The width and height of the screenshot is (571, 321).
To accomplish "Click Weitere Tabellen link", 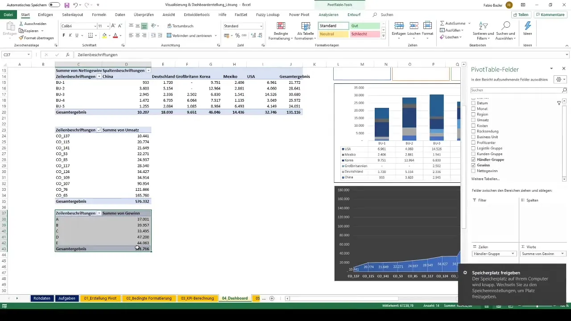I will point(486,179).
